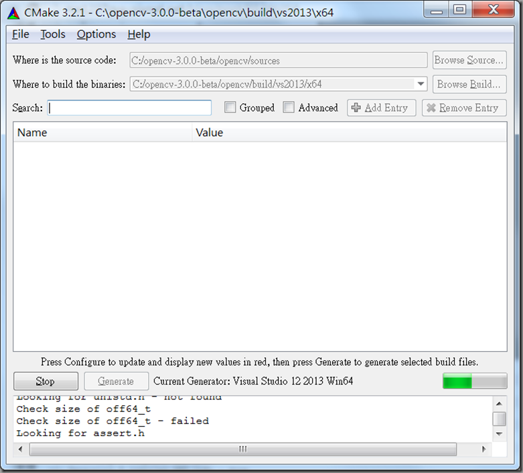Click the log horizontal scroll right arrow
Viewport: 523px width, 473px height.
click(x=483, y=449)
